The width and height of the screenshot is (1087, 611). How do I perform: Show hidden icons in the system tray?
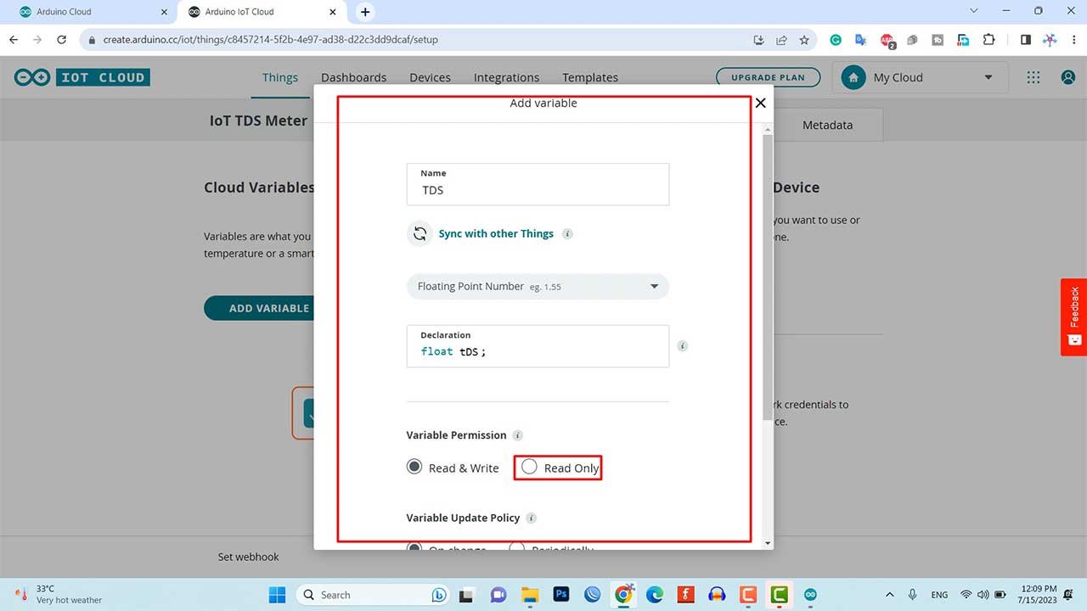pos(889,595)
